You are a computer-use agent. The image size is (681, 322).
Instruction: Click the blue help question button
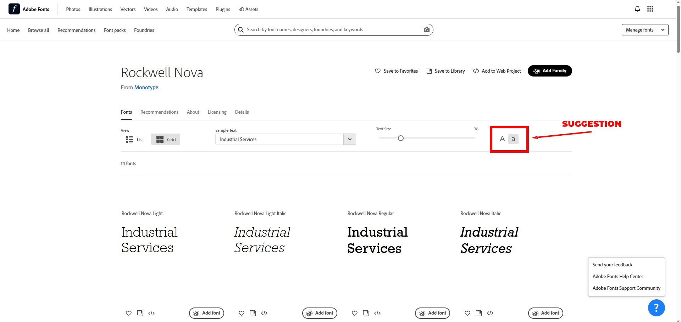tap(656, 308)
